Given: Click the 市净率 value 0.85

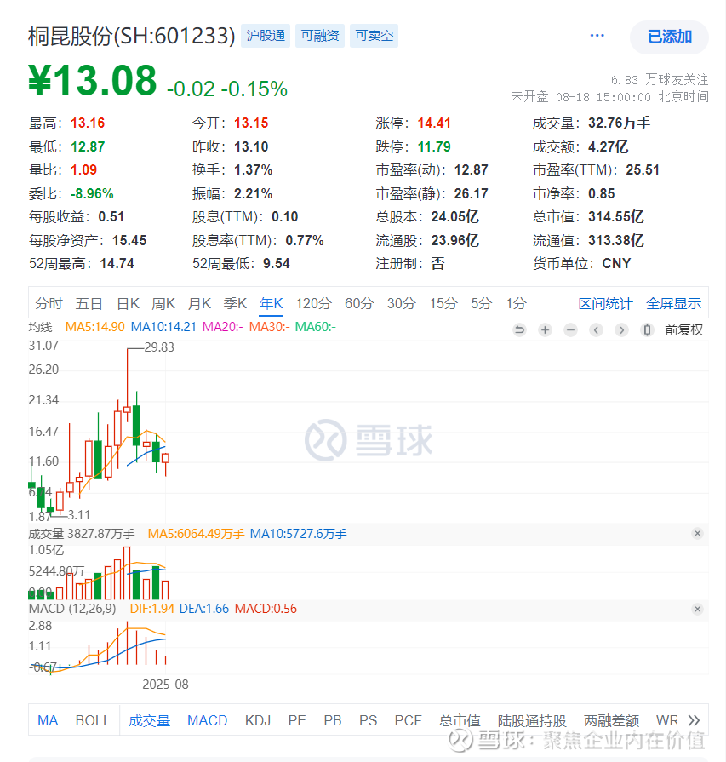Looking at the screenshot, I should 602,193.
